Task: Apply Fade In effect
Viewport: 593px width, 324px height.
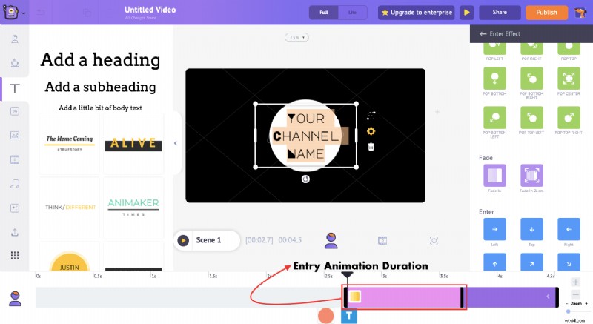Action: tap(494, 176)
